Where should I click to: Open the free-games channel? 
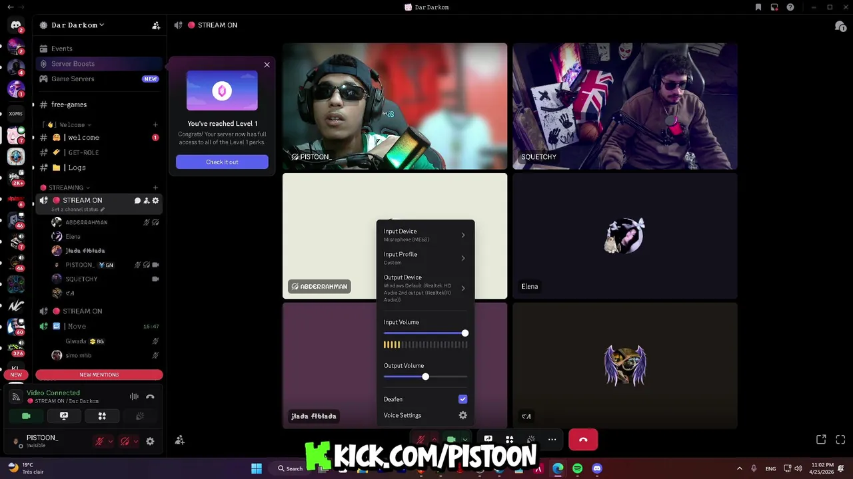coord(99,104)
